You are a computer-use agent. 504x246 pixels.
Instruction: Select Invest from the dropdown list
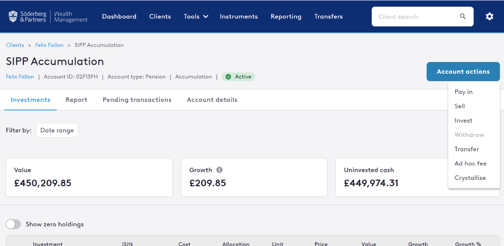(x=463, y=120)
